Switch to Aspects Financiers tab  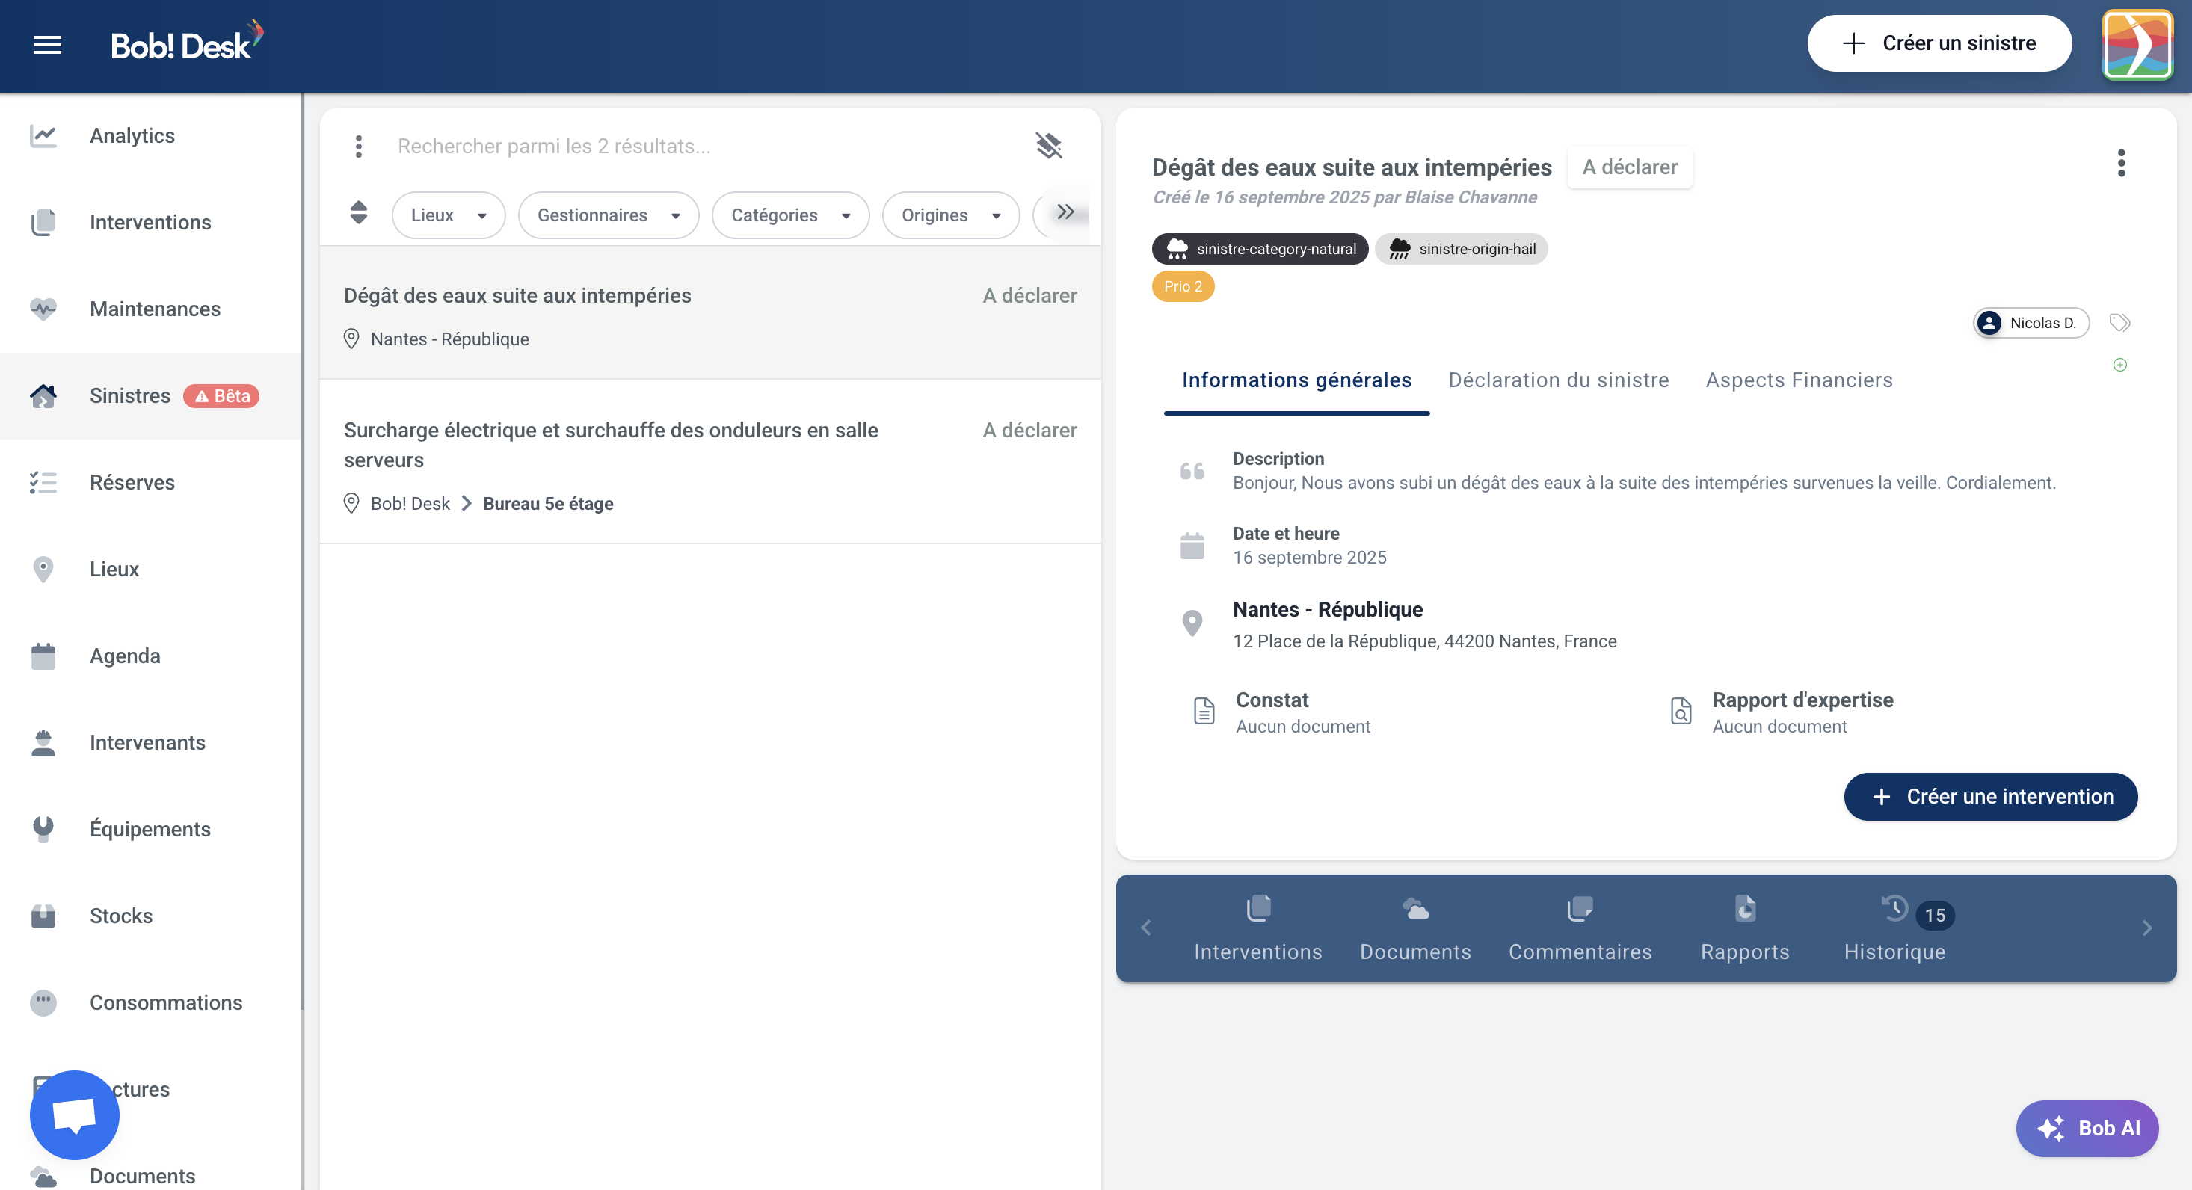pos(1799,380)
